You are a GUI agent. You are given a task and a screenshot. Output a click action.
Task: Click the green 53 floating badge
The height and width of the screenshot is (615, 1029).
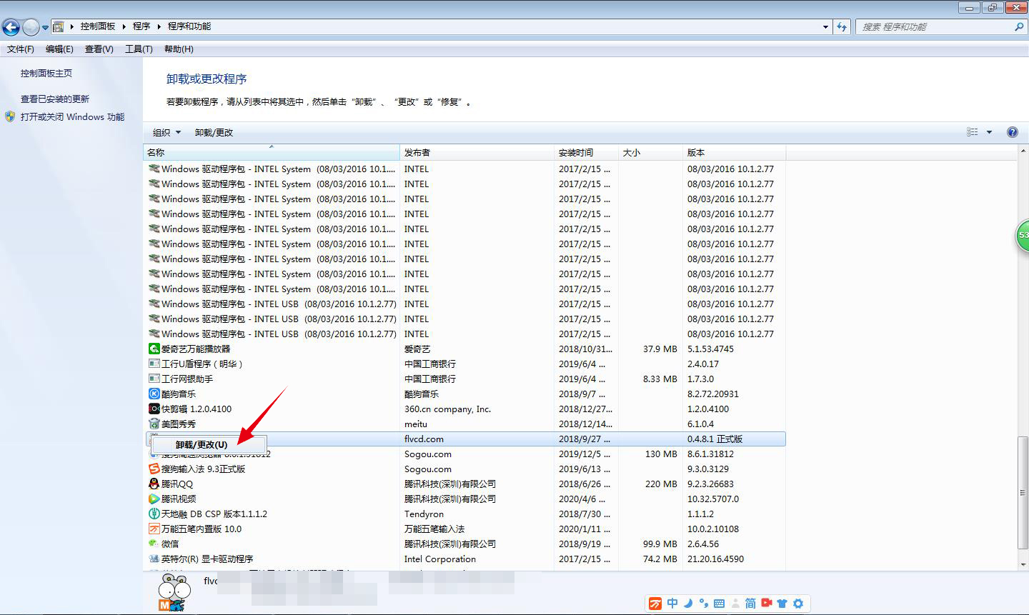(1023, 236)
